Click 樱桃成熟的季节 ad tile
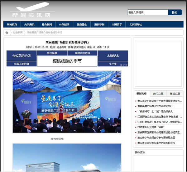The width and height of the screenshot is (187, 172). click(67, 61)
